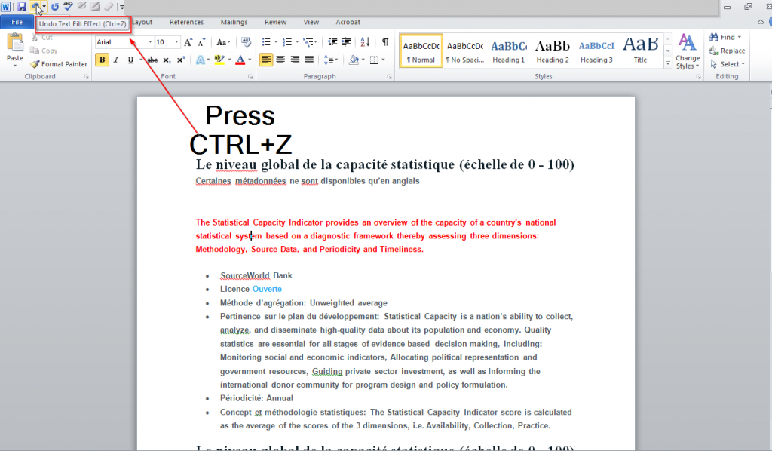Click Decrease Indent

[x=332, y=42]
